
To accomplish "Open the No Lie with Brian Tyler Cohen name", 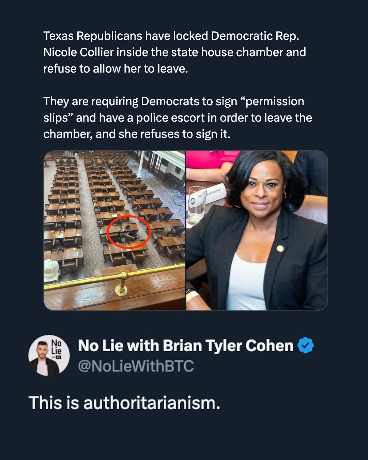I will coord(185,346).
